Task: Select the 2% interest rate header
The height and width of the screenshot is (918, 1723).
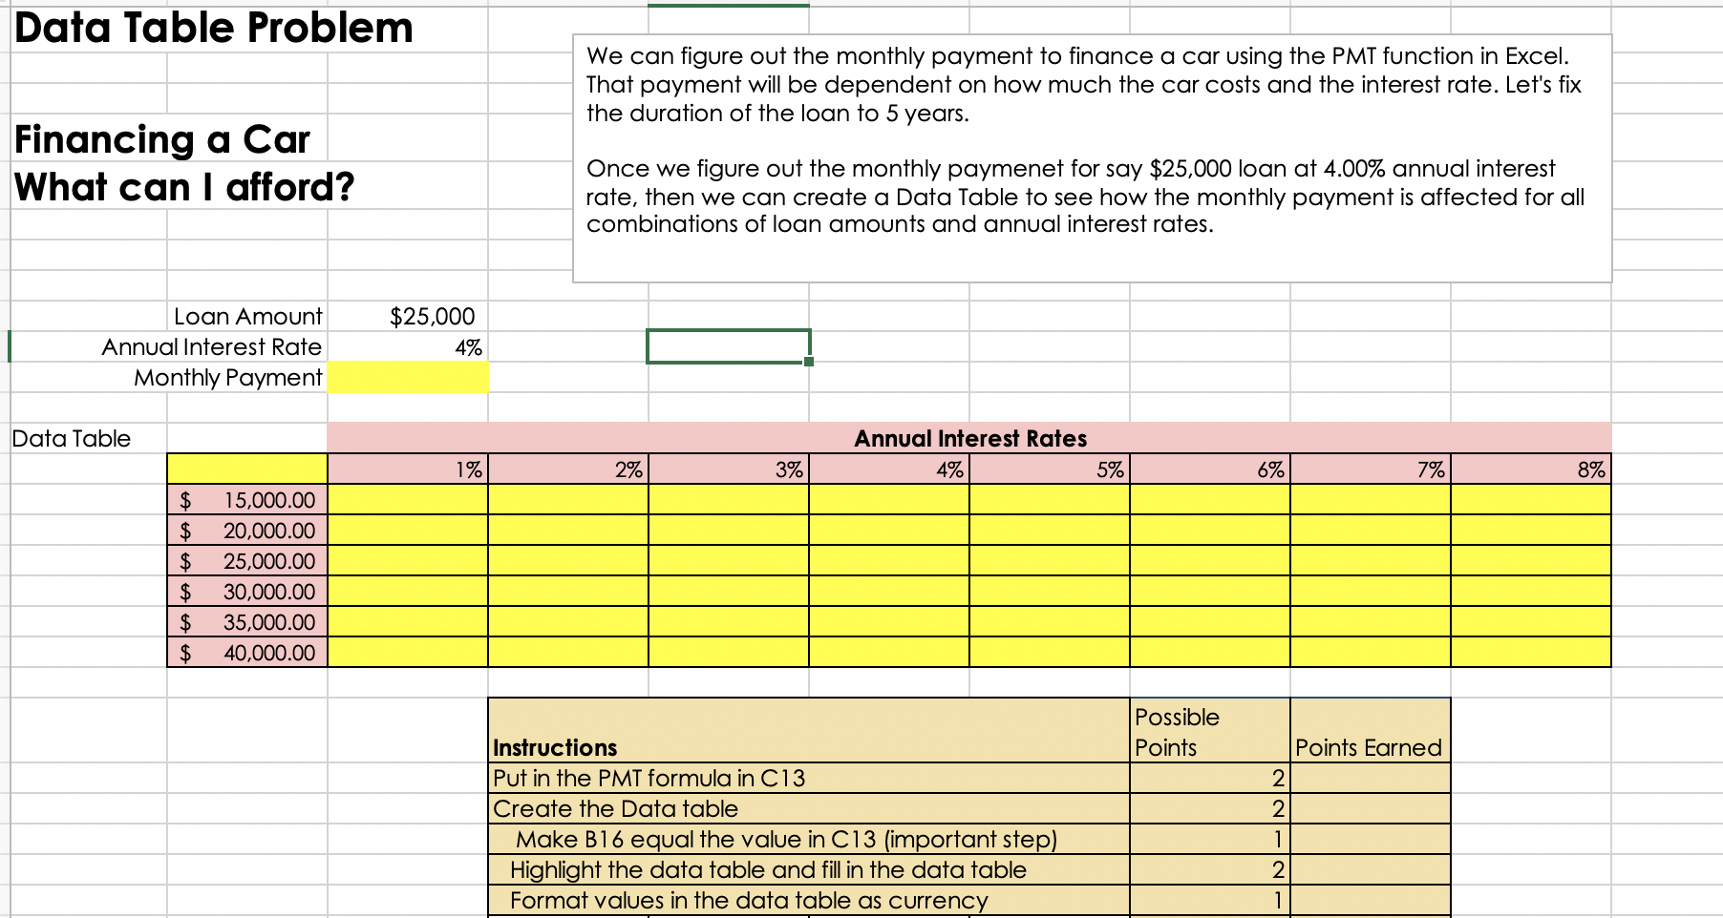Action: point(568,469)
